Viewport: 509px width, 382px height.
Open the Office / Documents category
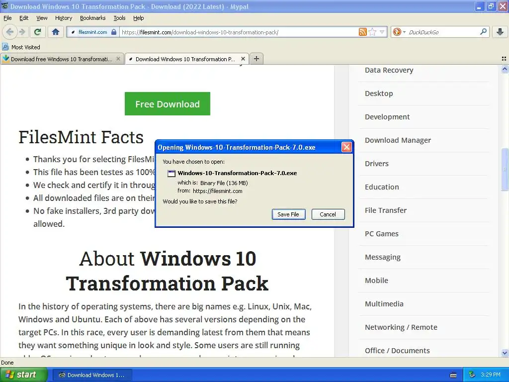pos(397,351)
